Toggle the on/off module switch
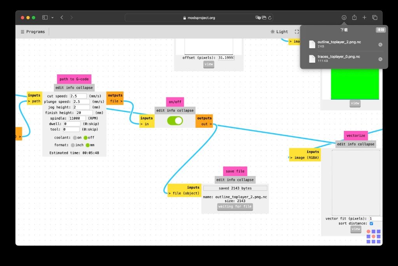Screen dimensions: 398x266 point(175,121)
